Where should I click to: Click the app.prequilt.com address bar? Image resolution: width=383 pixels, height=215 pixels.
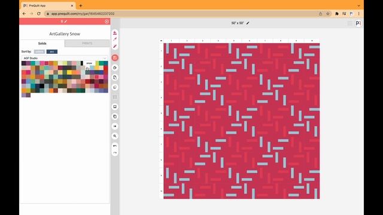(x=181, y=14)
